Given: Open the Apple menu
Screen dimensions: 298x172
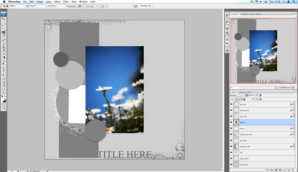Looking at the screenshot, I should coord(4,1).
